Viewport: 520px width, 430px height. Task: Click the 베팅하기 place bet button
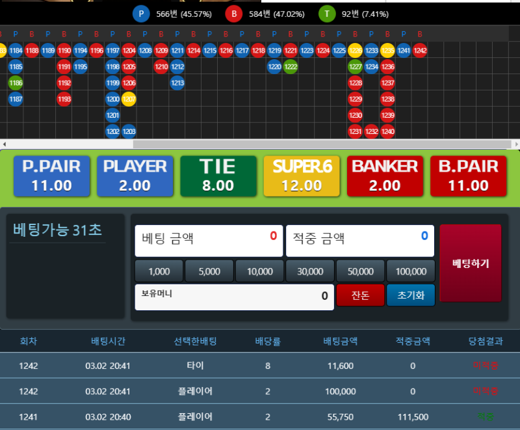[x=470, y=263]
